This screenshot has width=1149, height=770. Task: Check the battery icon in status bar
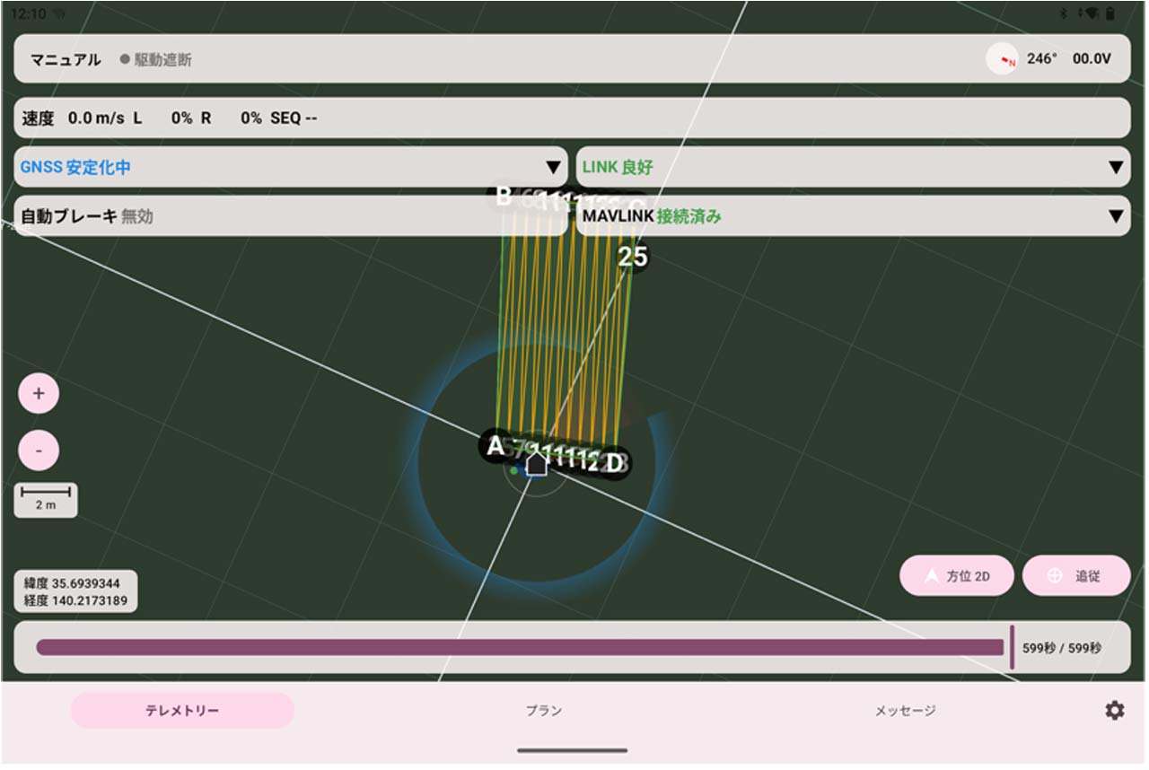coord(1110,13)
